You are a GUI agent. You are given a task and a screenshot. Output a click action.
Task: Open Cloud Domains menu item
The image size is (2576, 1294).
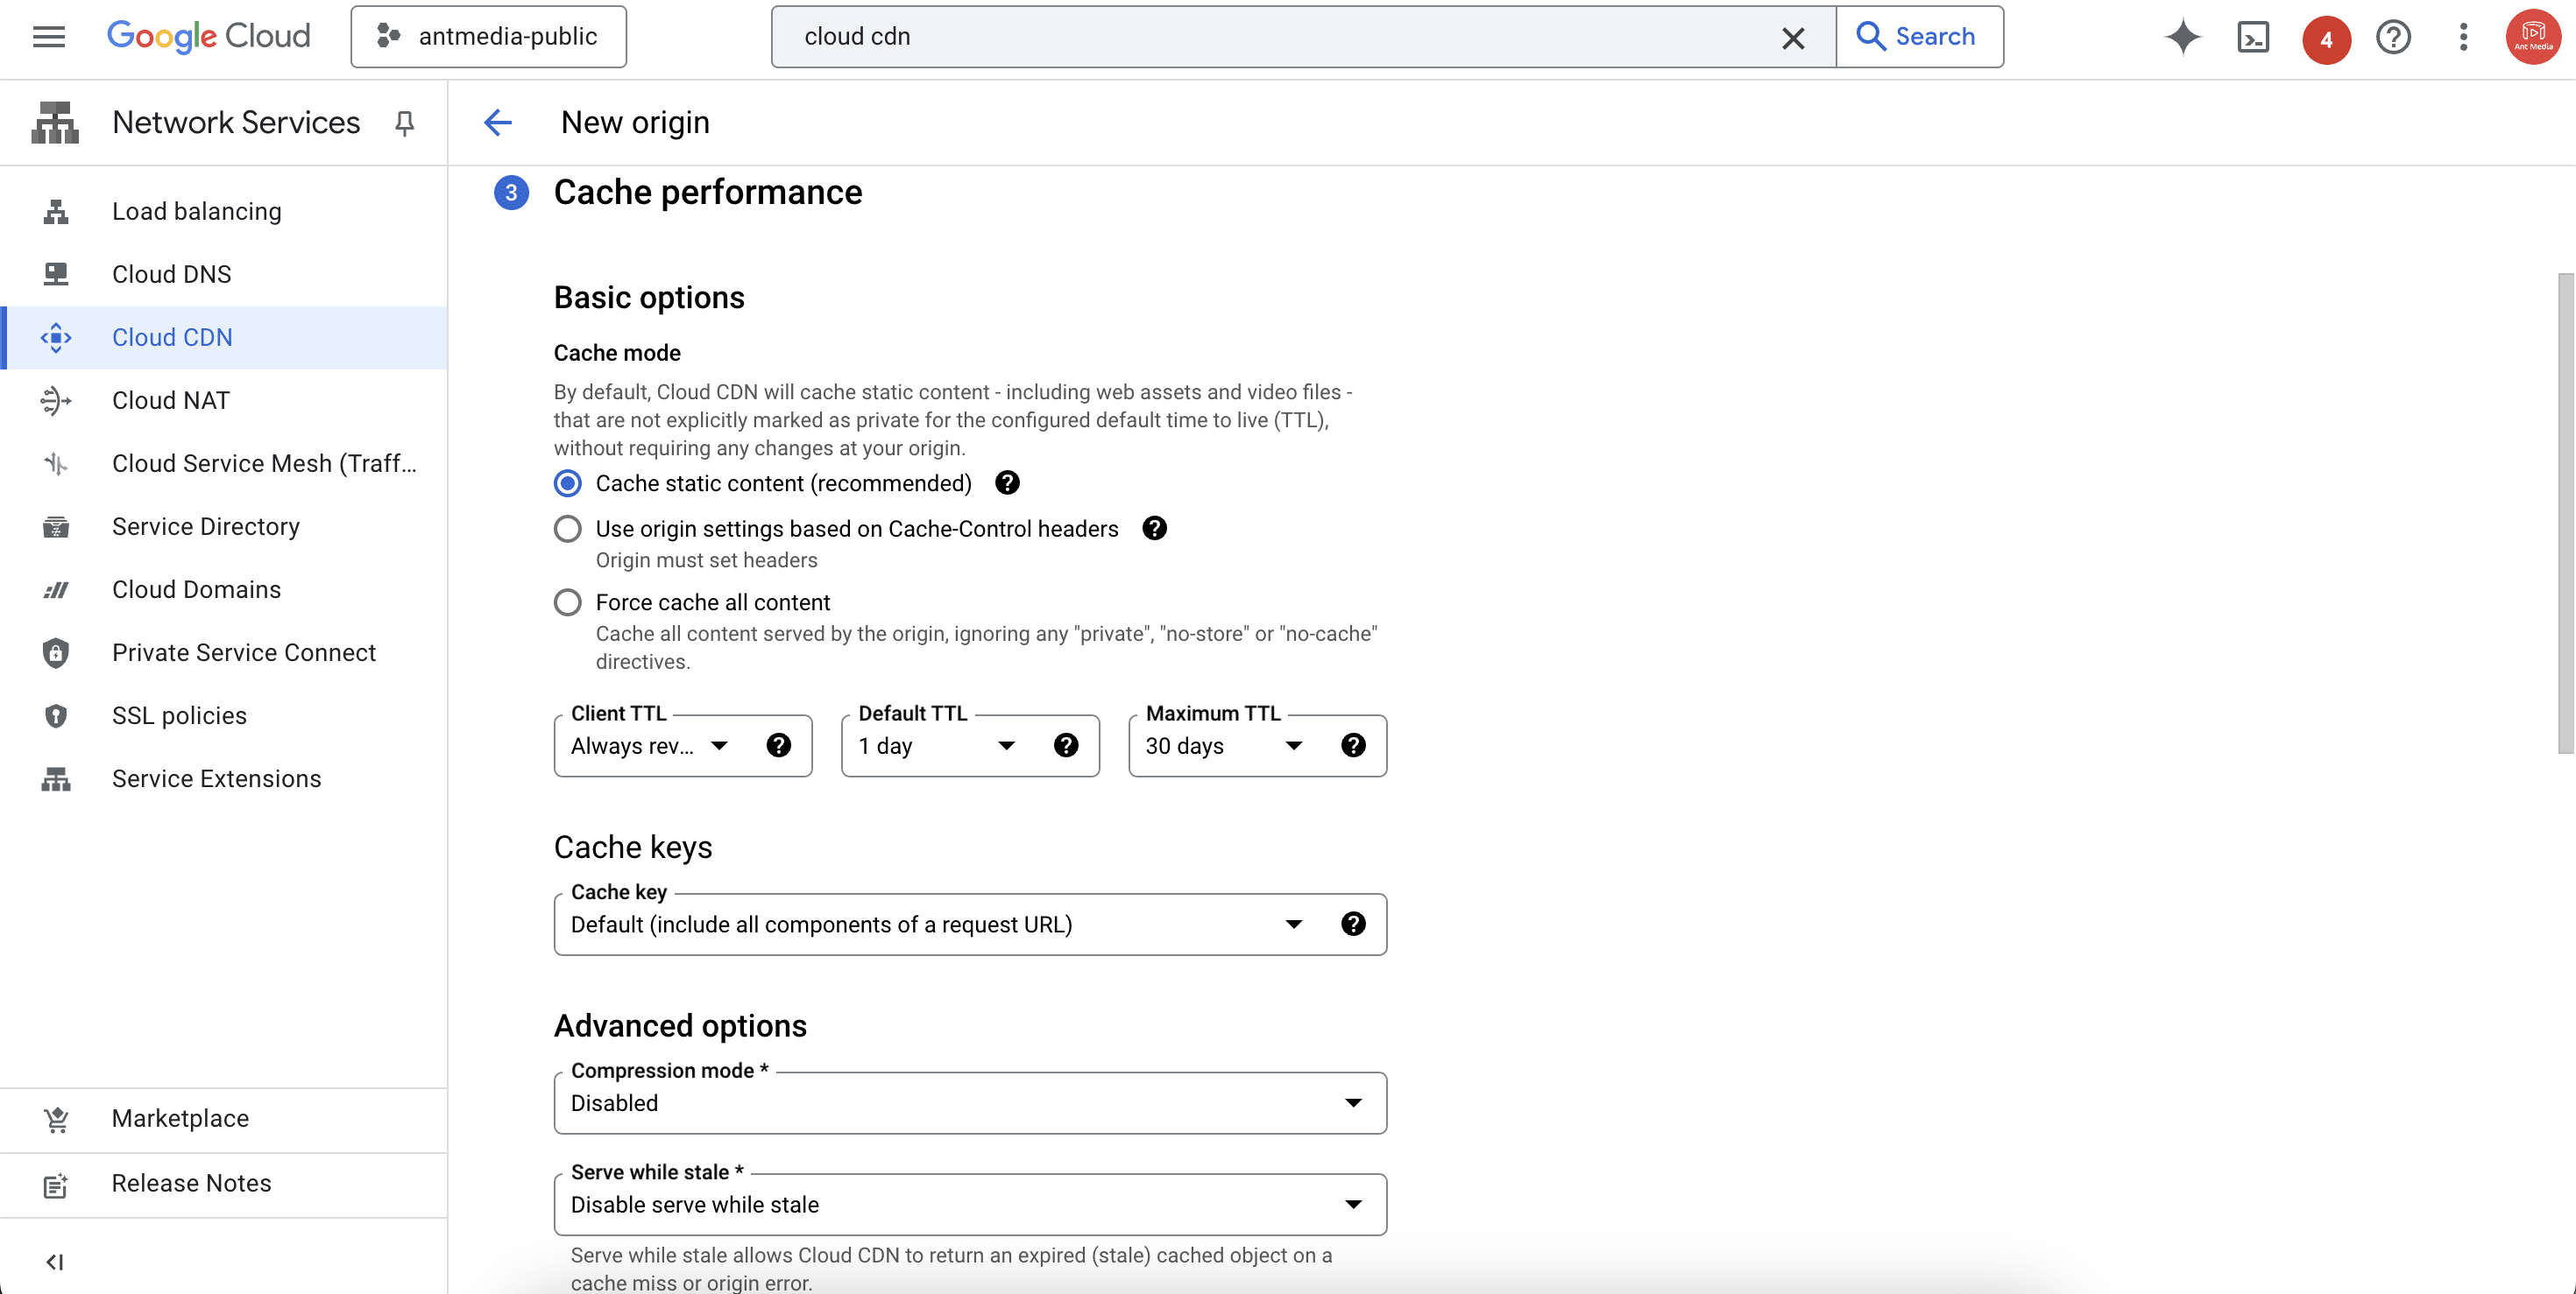tap(195, 589)
